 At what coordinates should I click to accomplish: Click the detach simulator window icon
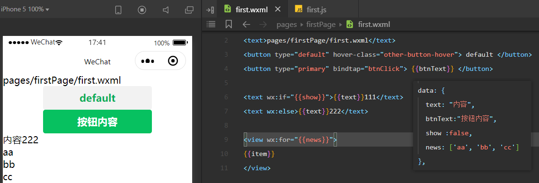click(x=189, y=10)
